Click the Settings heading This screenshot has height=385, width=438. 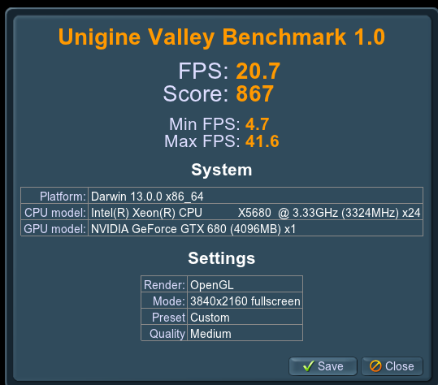(222, 258)
